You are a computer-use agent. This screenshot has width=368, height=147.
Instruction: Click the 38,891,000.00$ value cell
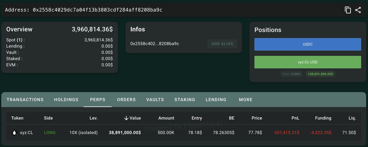pyautogui.click(x=125, y=133)
